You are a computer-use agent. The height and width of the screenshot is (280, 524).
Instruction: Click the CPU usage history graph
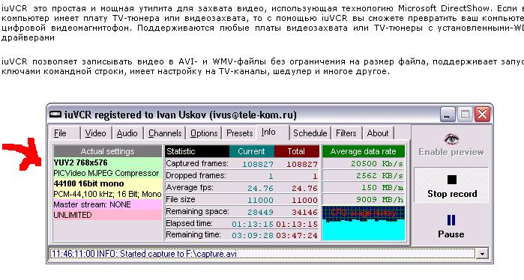click(364, 223)
